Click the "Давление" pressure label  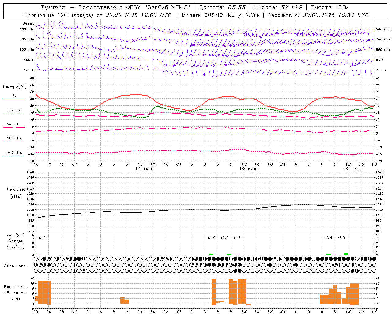point(16,190)
